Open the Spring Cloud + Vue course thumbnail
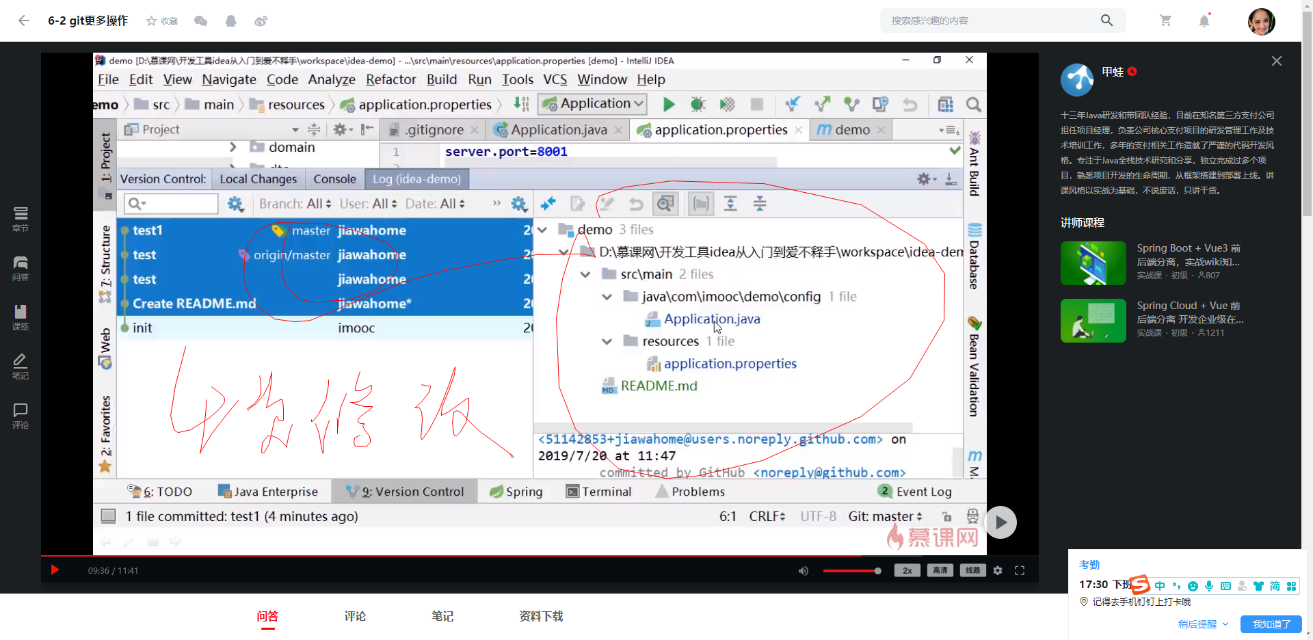The height and width of the screenshot is (640, 1313). (1093, 321)
